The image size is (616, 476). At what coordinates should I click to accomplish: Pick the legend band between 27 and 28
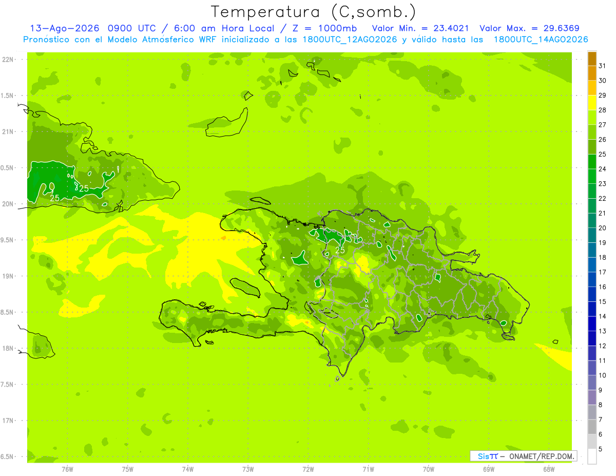point(592,118)
